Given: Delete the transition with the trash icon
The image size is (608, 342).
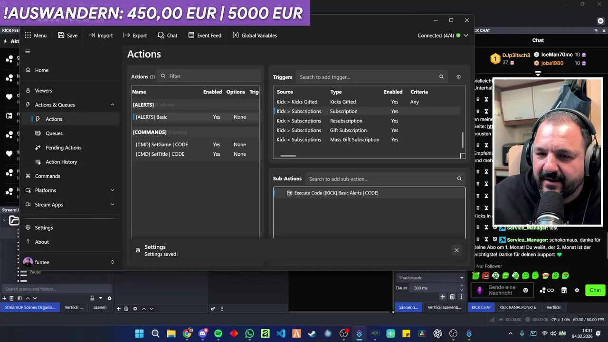Looking at the screenshot, I should click(x=452, y=297).
